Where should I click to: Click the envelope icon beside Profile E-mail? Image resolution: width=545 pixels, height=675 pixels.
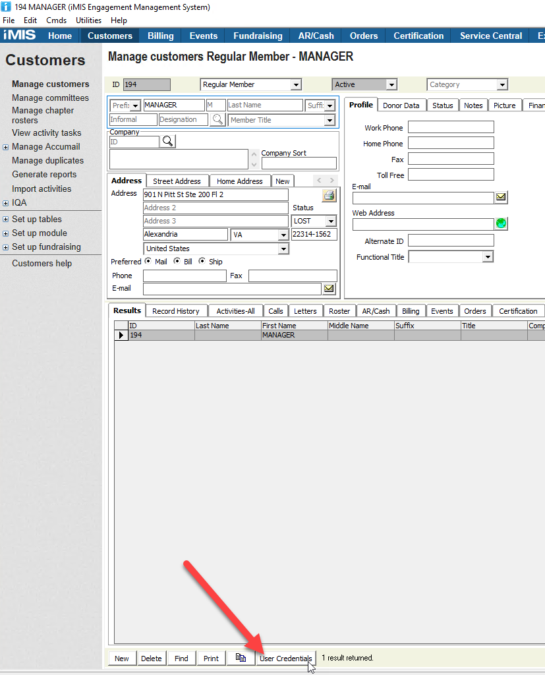coord(501,197)
